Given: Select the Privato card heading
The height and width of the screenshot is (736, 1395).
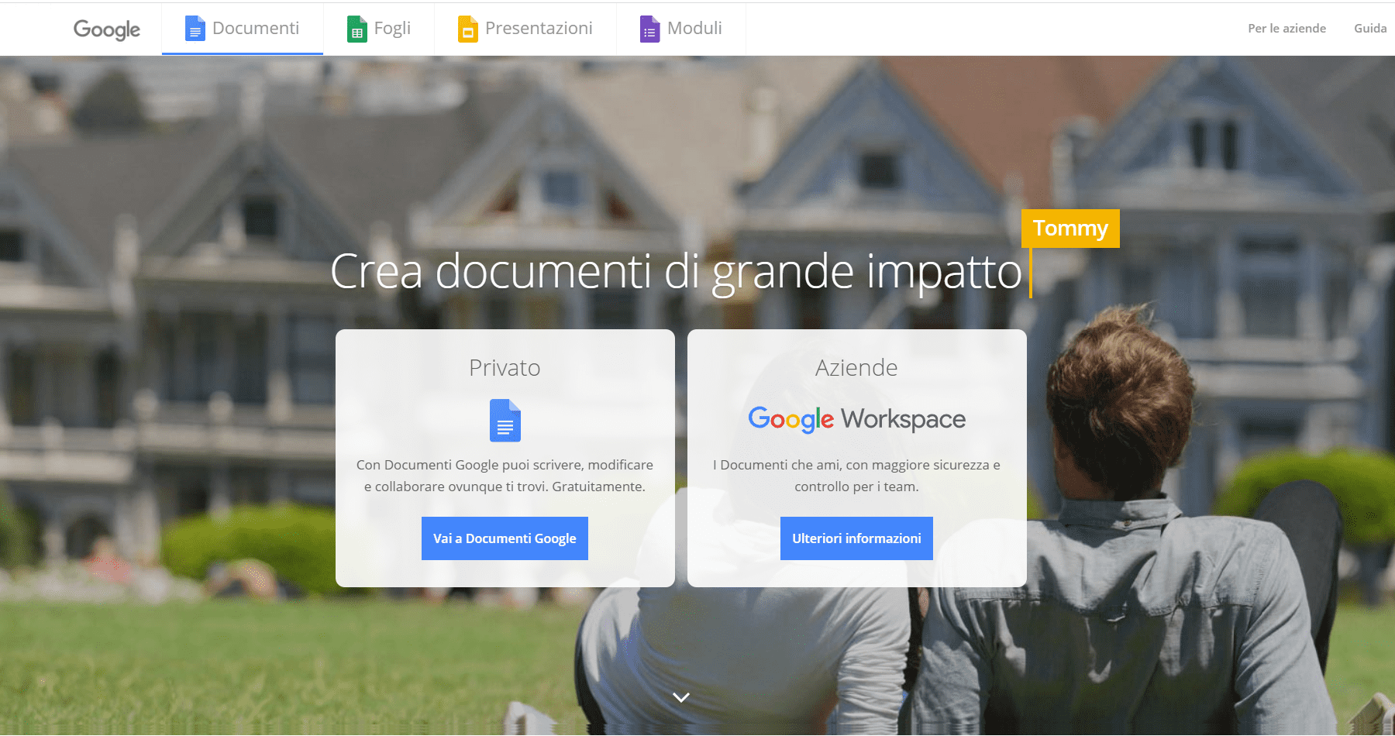Looking at the screenshot, I should pos(505,367).
